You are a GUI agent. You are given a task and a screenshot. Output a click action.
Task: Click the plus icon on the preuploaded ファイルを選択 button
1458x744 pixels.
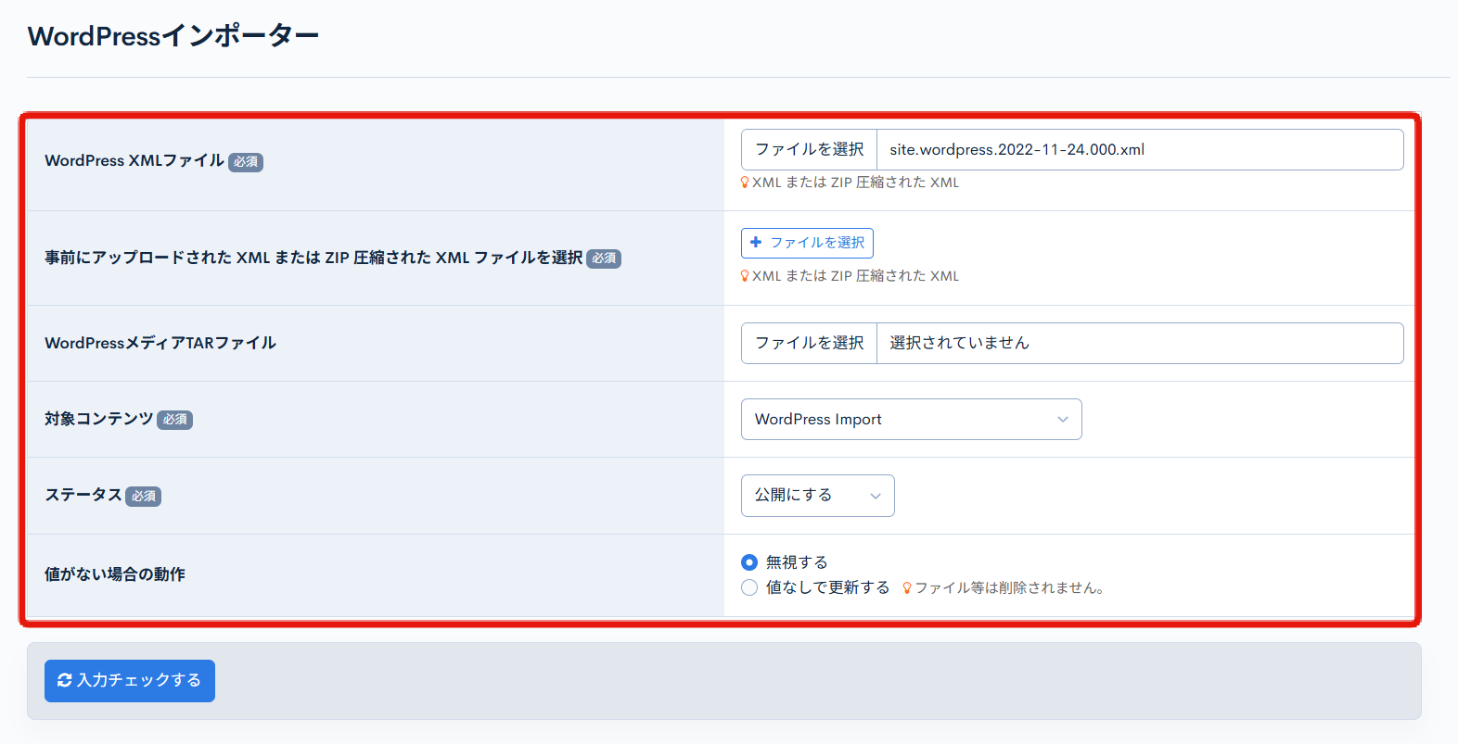pos(756,242)
